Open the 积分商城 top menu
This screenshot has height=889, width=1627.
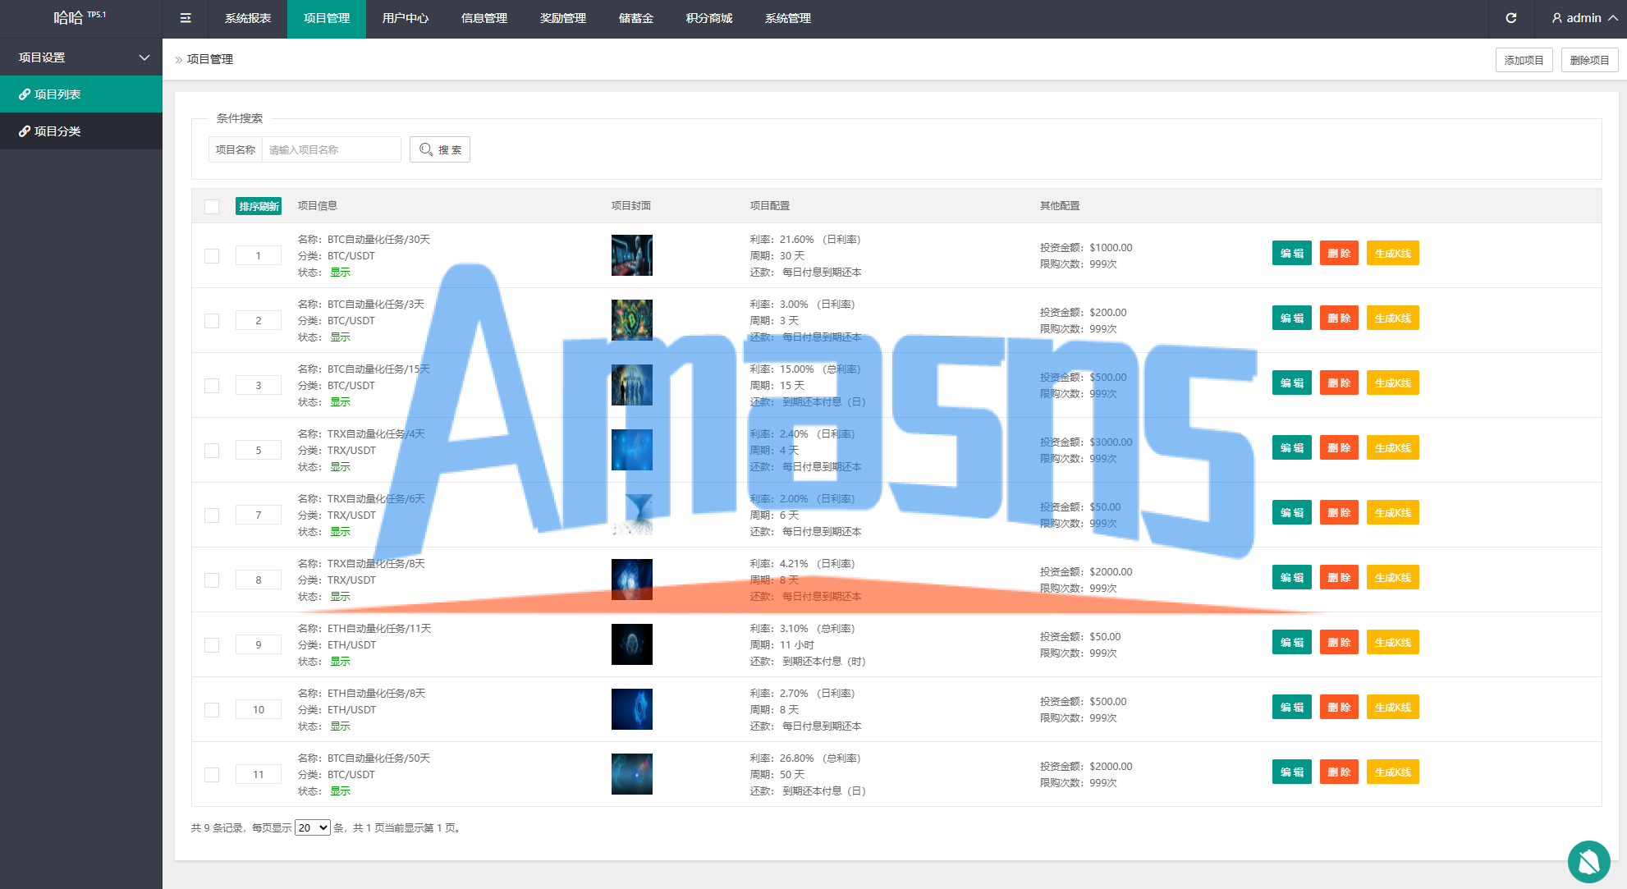(708, 18)
